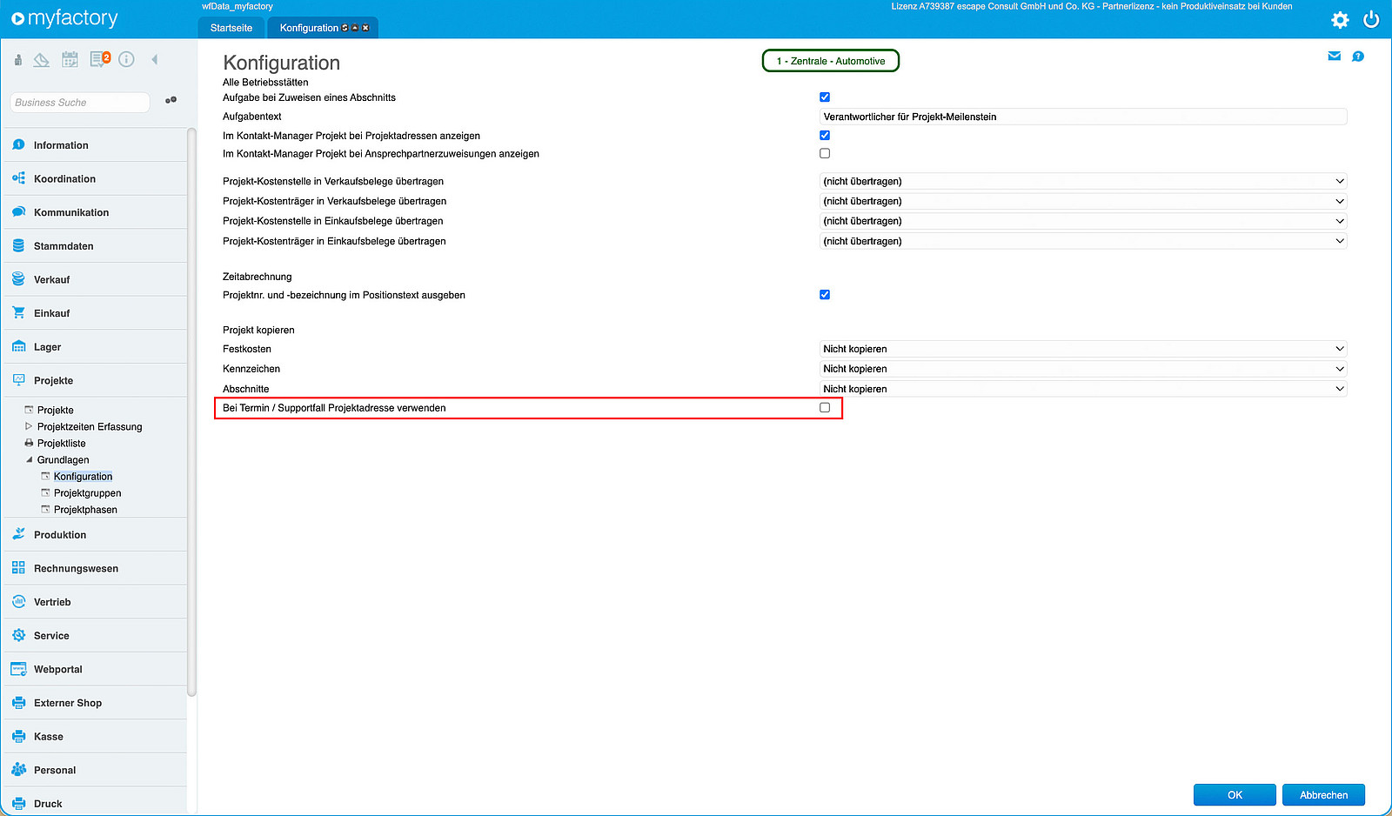The width and height of the screenshot is (1392, 816).
Task: Open the Verkauf menu in sidebar
Action: click(95, 279)
